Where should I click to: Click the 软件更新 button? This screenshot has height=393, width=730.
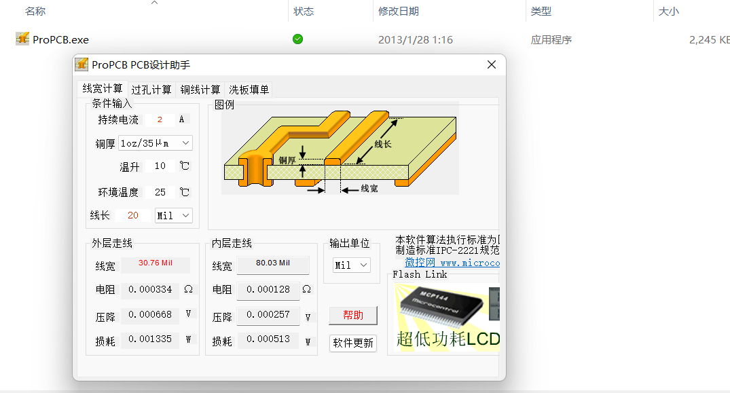(352, 343)
